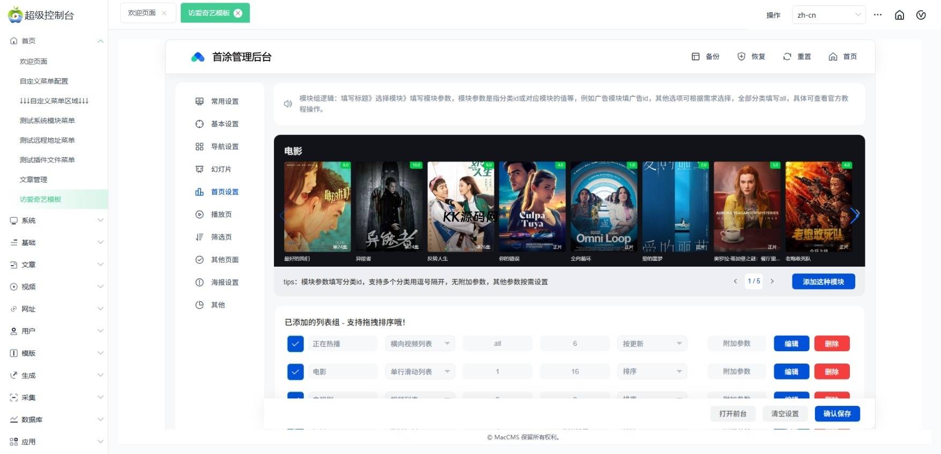Screen dimensions: 941x454
Task: Select the 基本设置 icon
Action: coord(199,124)
